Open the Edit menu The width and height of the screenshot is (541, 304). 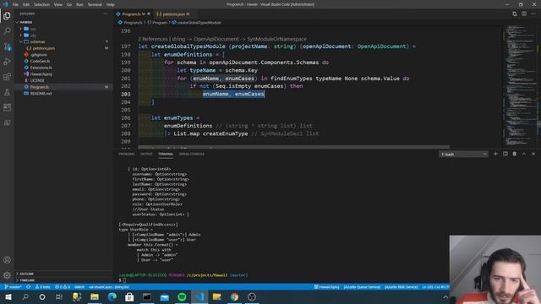26,4
